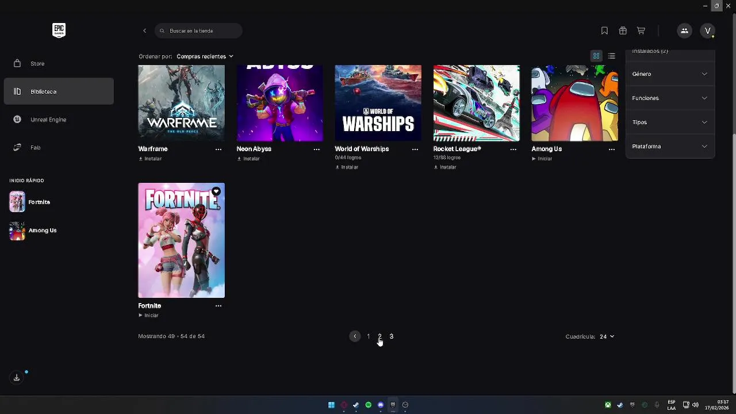
Task: Go to page 2
Action: 379,336
